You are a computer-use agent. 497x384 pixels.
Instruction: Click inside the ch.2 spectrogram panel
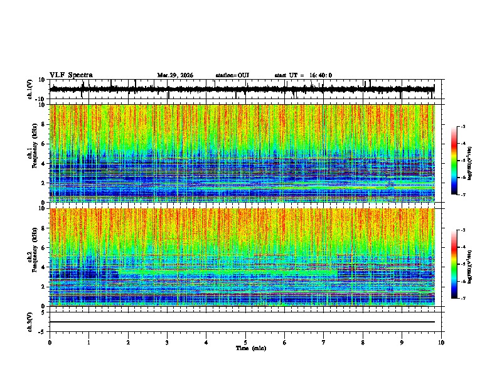[242, 257]
